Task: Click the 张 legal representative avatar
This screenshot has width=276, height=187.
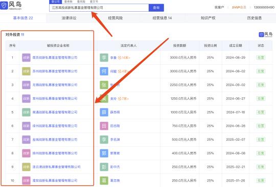Action: [104, 85]
